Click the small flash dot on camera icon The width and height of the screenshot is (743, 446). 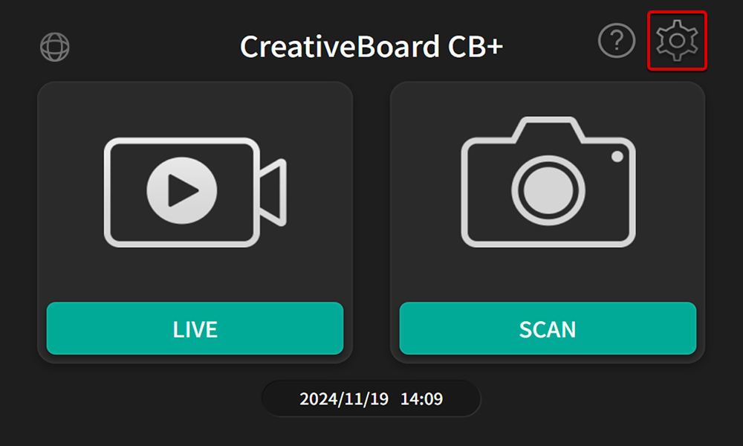tap(617, 156)
